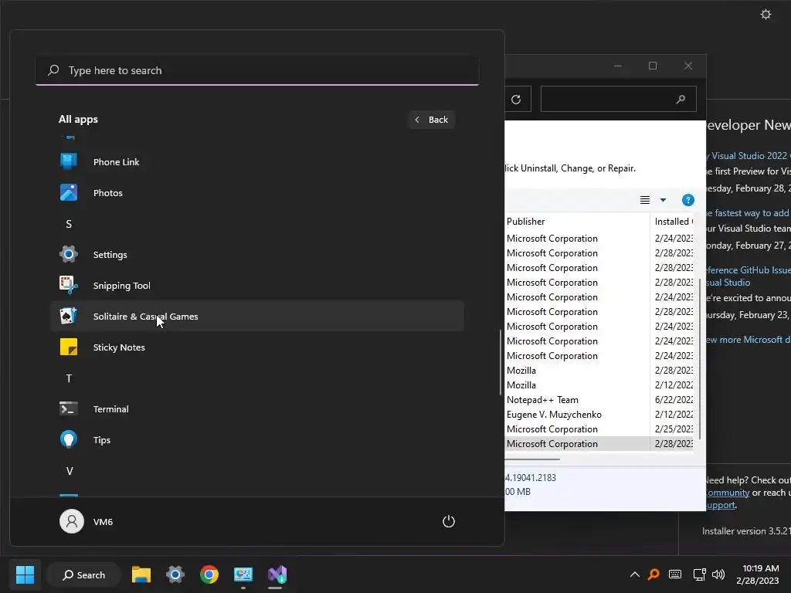Open the volume tray icon

[718, 574]
